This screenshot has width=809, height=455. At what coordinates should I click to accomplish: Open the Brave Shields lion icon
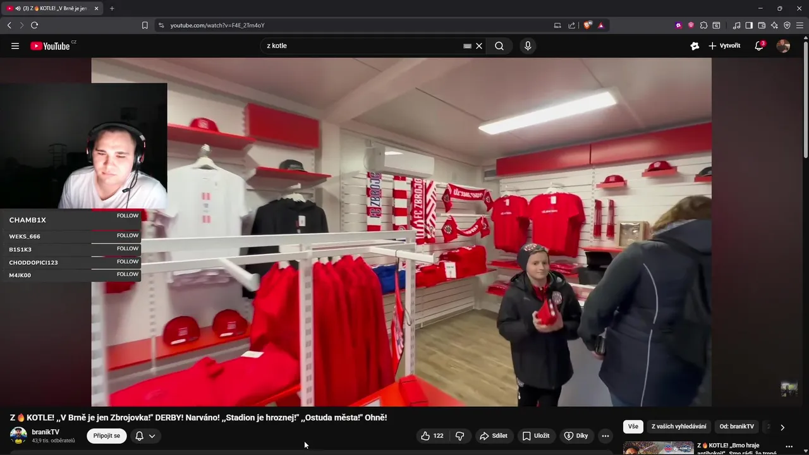point(587,25)
